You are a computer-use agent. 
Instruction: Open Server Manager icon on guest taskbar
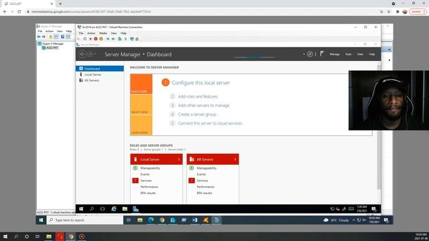tap(135, 209)
